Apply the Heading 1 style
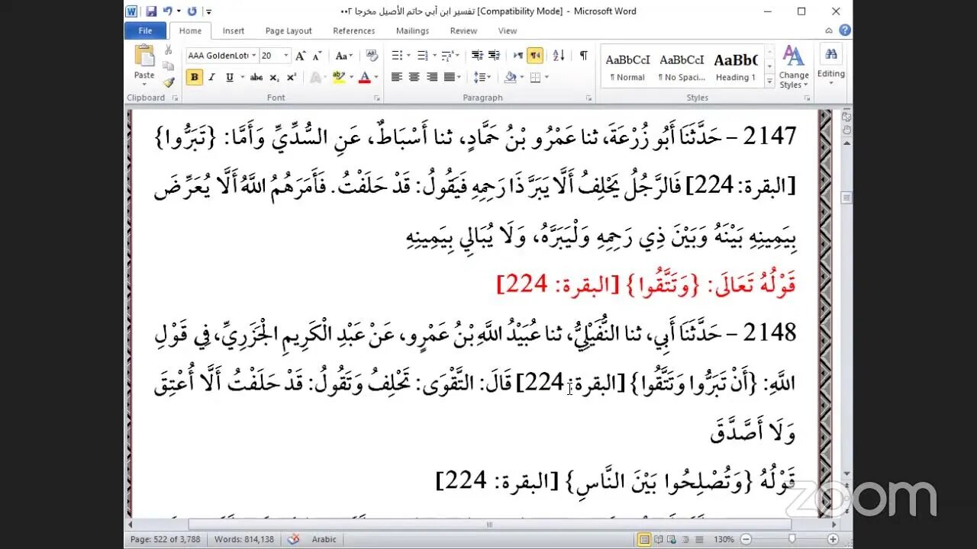 [x=736, y=66]
